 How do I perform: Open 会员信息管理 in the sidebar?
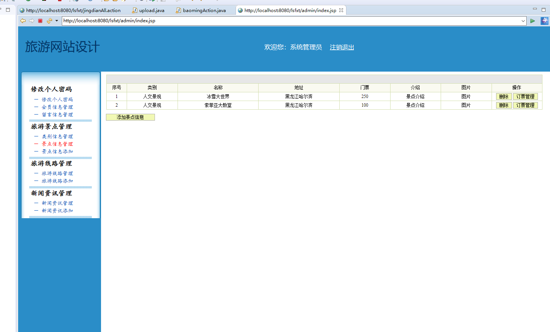tap(57, 107)
